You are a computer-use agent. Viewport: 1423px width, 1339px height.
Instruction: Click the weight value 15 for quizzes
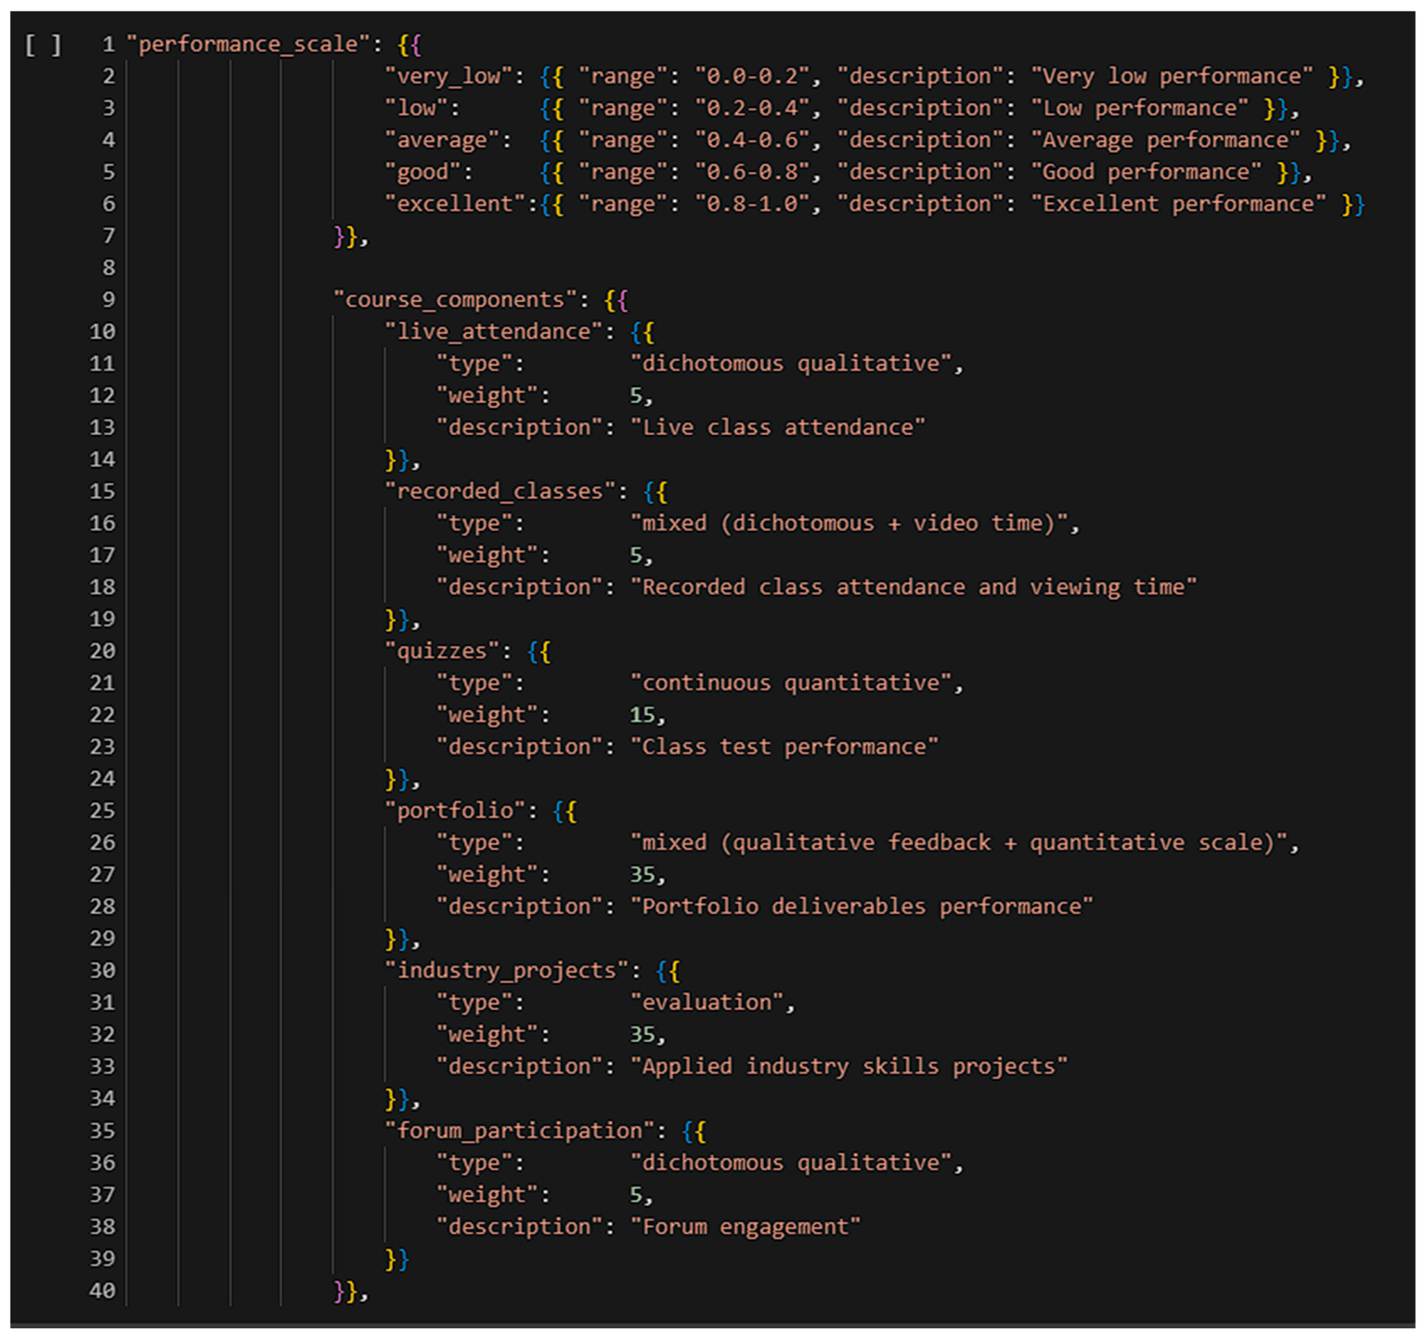(x=642, y=715)
